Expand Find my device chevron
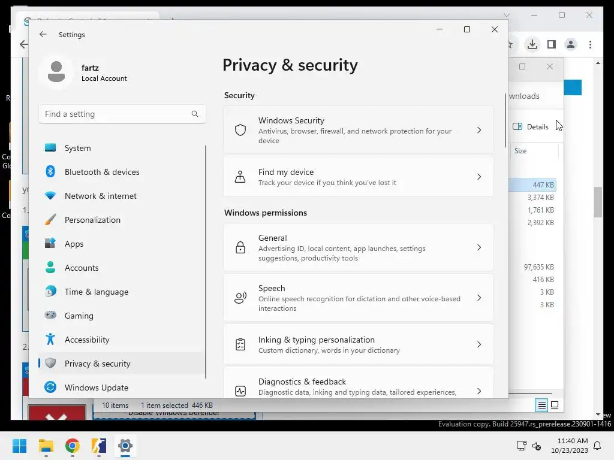614x460 pixels. coord(479,177)
